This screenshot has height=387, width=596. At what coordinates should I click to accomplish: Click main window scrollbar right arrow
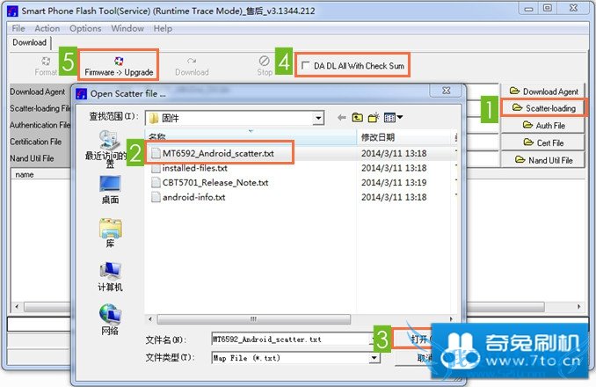coord(579,306)
